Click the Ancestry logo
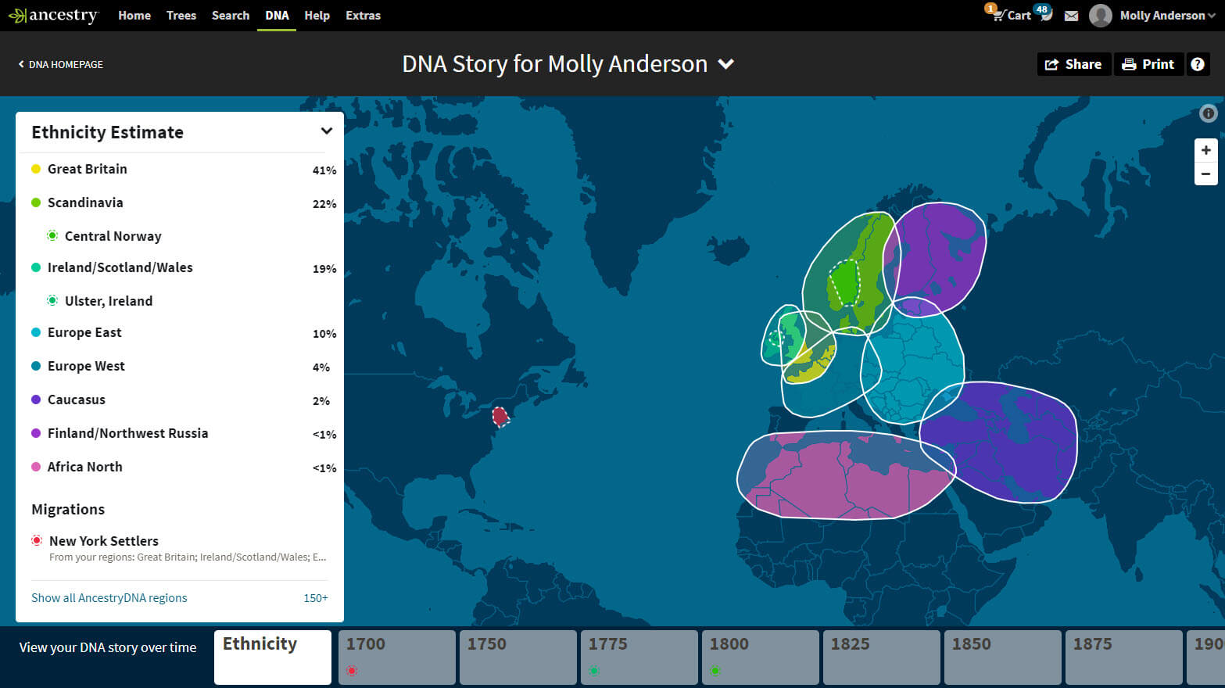This screenshot has width=1225, height=688. coord(53,16)
